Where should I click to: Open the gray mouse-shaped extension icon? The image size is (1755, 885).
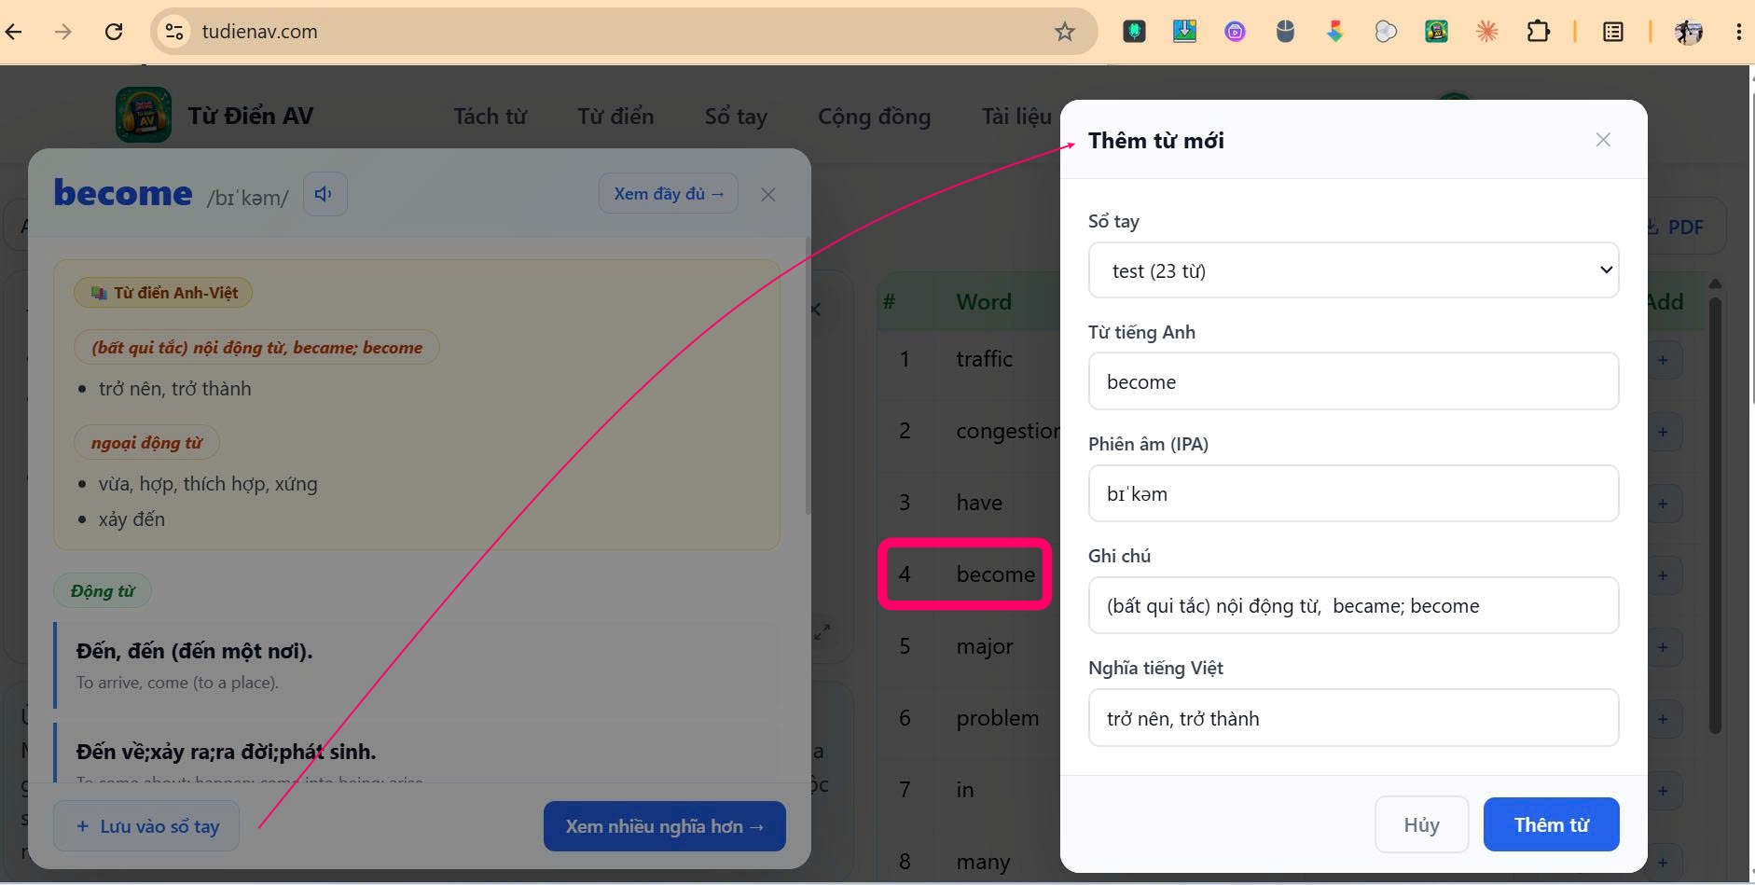1285,32
